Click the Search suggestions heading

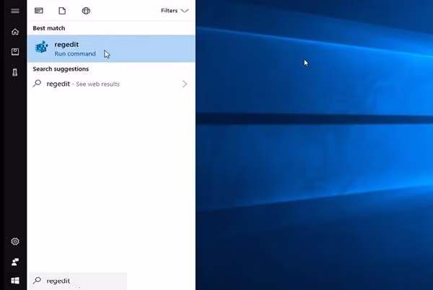click(x=61, y=69)
